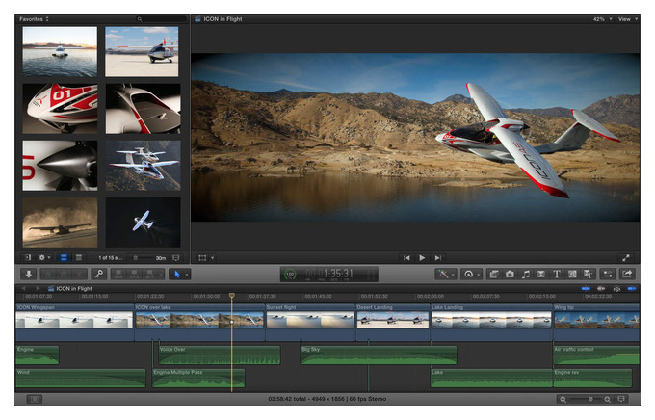The height and width of the screenshot is (420, 655).
Task: Click the background tasks 100% indicator
Action: (290, 275)
